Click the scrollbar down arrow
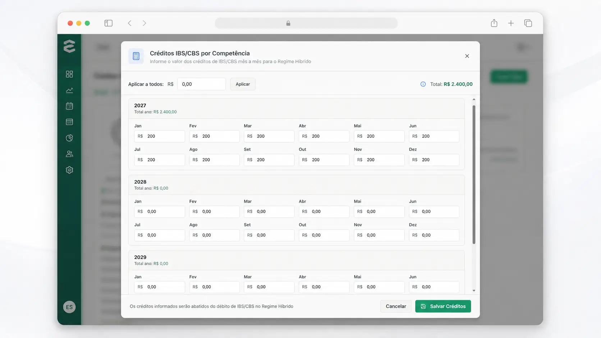 click(x=474, y=291)
